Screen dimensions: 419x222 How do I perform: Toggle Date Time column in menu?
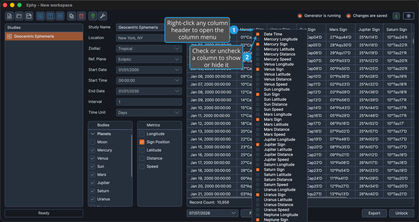point(258,34)
